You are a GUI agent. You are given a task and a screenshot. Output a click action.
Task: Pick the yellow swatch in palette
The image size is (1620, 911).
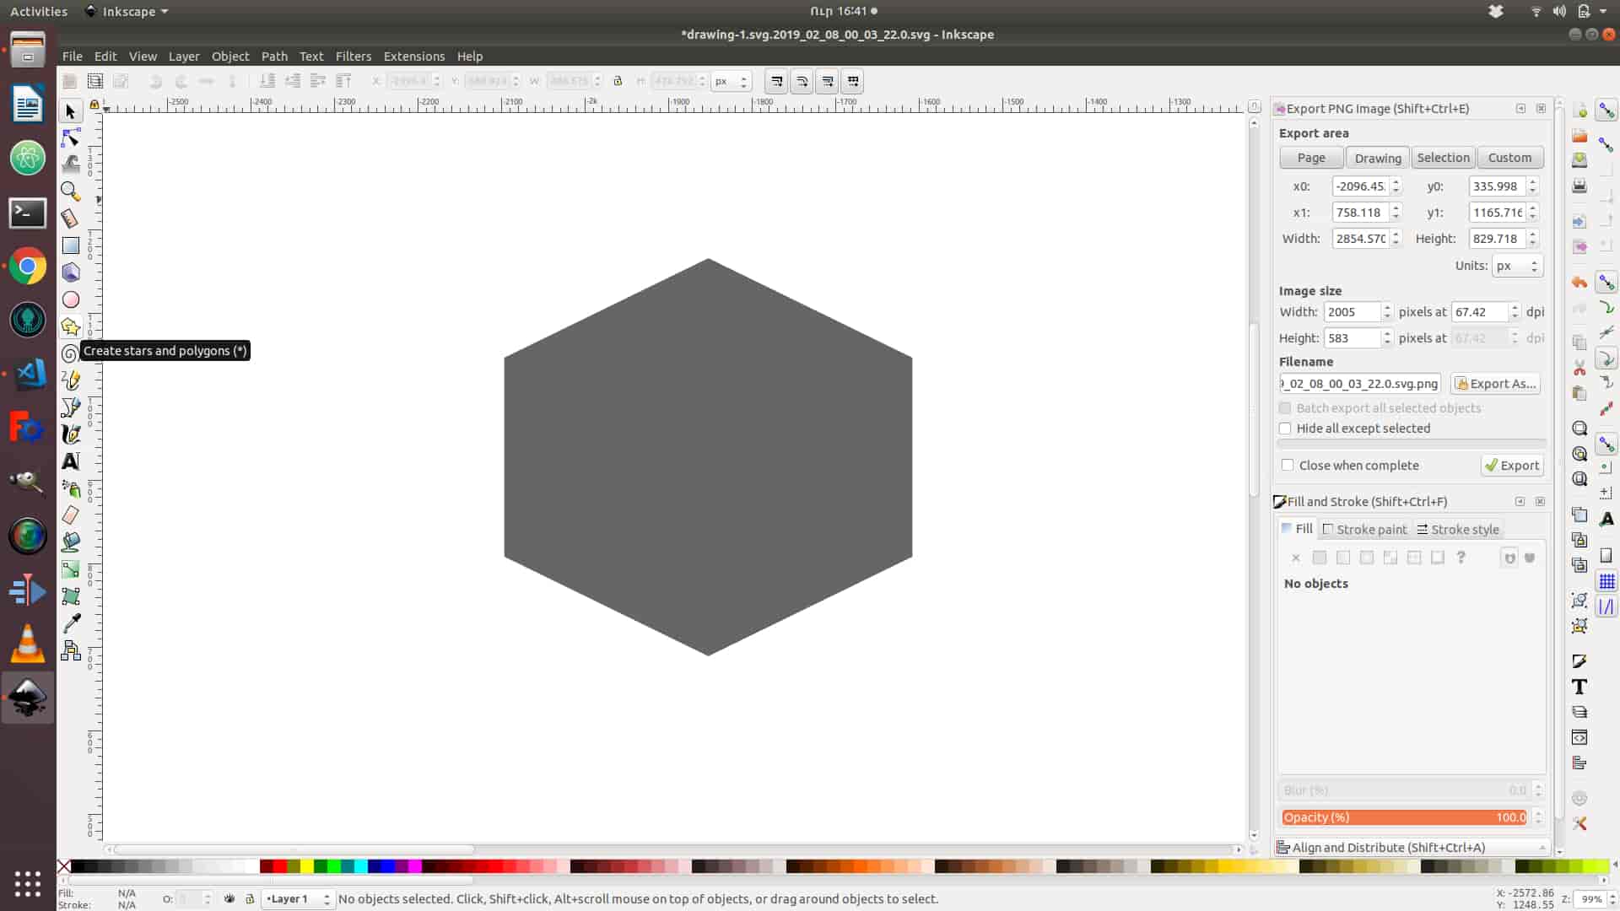307,866
